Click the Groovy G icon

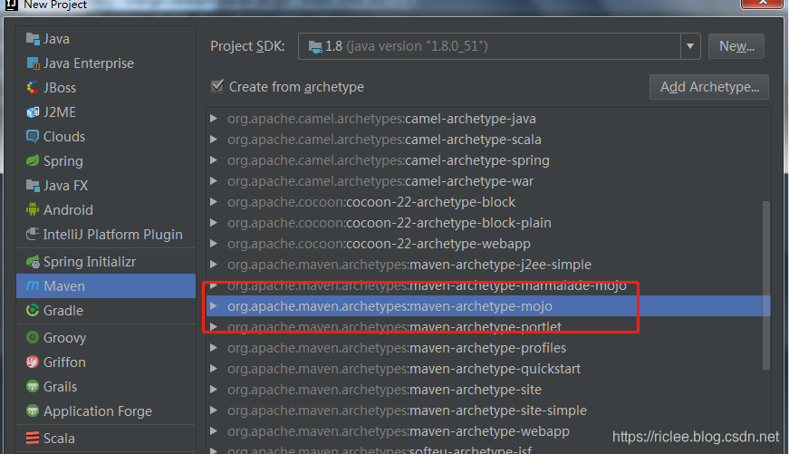click(x=33, y=338)
